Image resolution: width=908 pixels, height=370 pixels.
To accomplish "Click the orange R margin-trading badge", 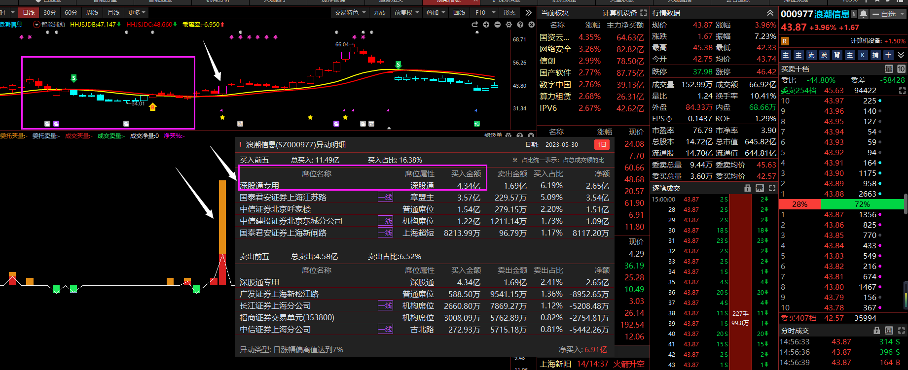I will tap(785, 41).
